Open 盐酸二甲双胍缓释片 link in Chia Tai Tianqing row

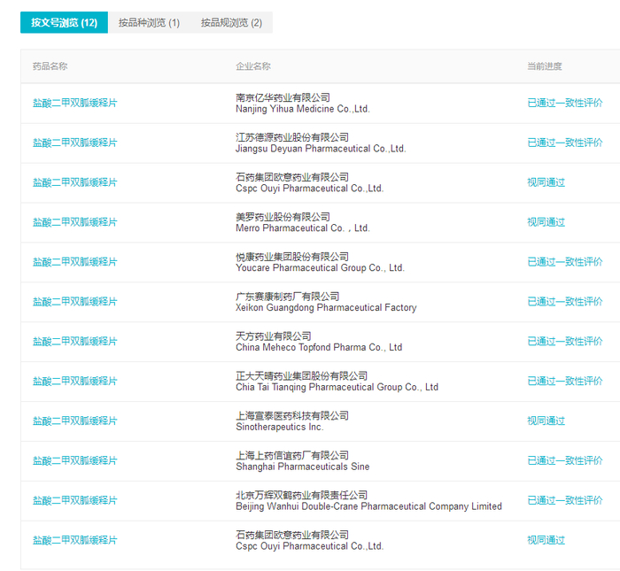click(x=75, y=381)
